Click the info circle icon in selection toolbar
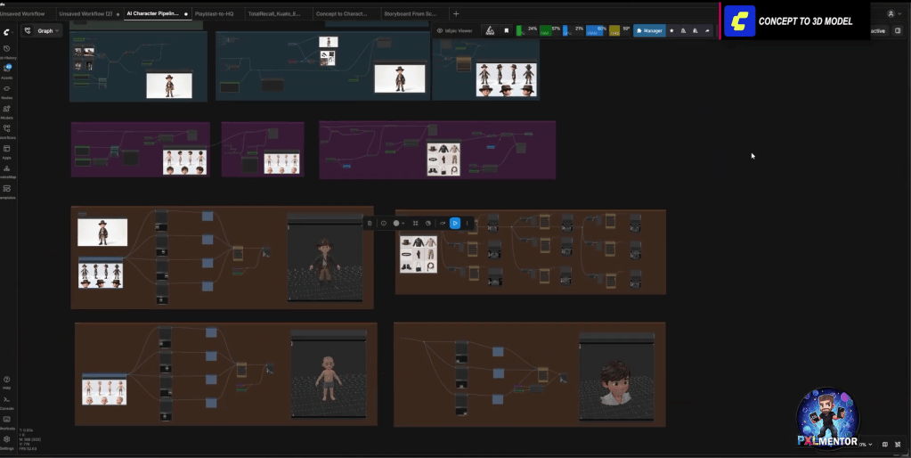 pos(384,223)
